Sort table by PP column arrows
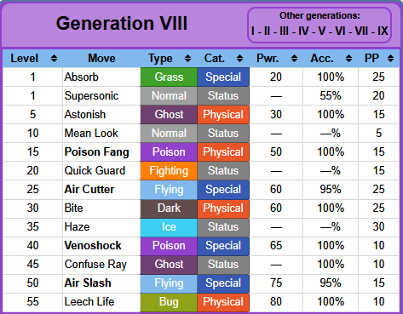This screenshot has height=314, width=403. click(391, 59)
